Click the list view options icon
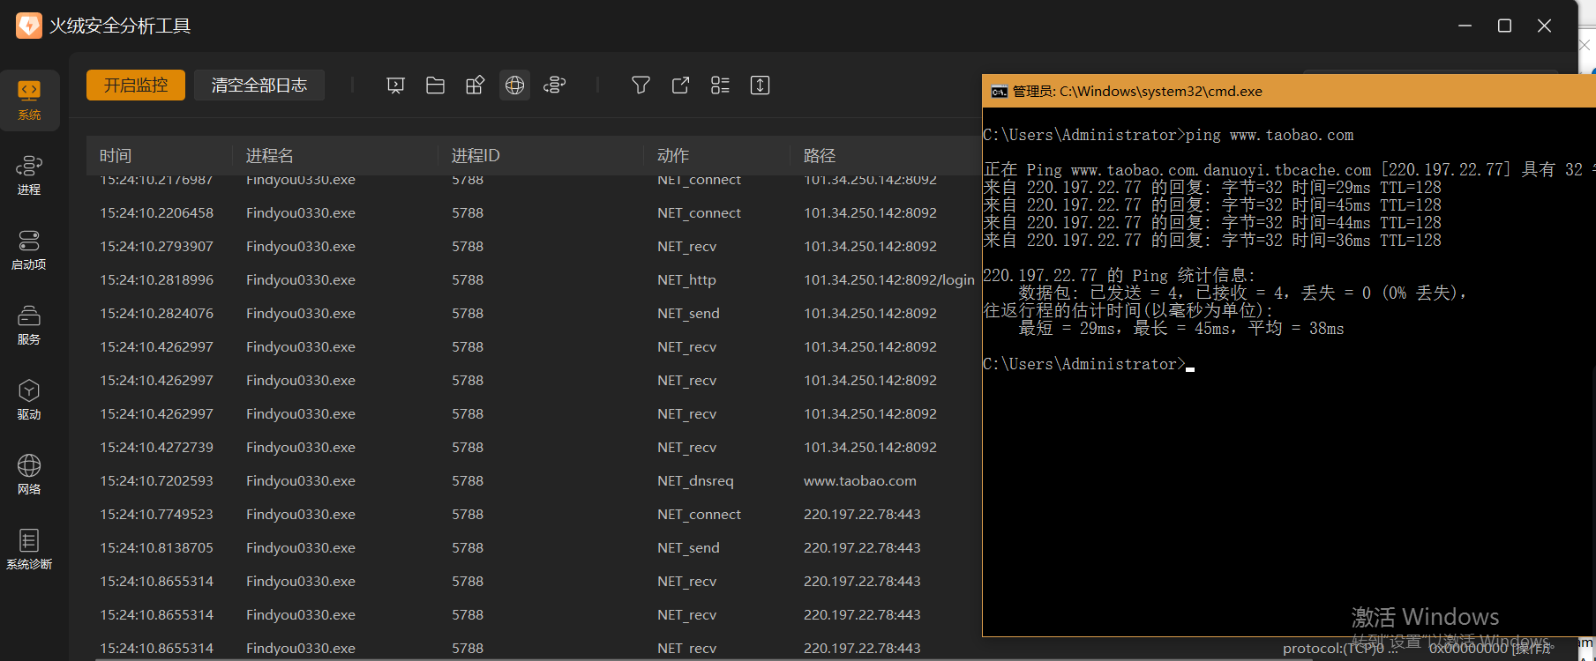 720,85
